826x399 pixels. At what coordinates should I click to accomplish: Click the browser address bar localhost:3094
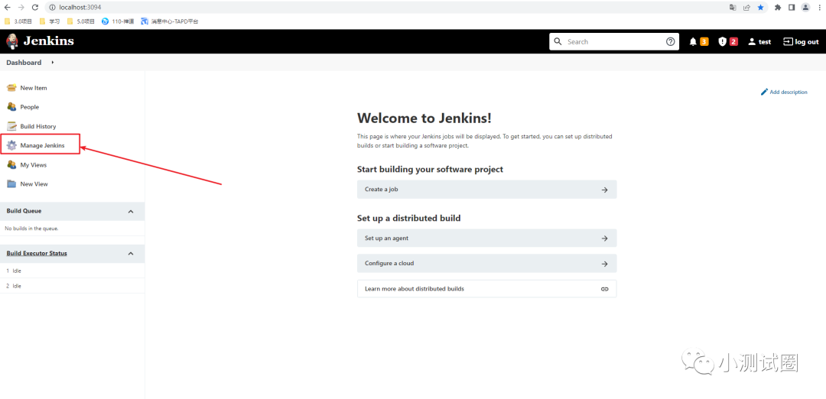pyautogui.click(x=80, y=8)
